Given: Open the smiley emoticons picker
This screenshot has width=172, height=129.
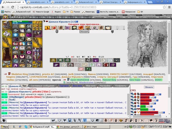Looking at the screenshot, I should (92, 120).
